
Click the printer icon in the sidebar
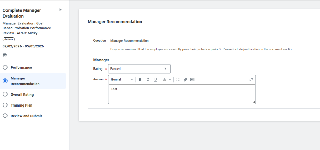[x=5, y=55]
